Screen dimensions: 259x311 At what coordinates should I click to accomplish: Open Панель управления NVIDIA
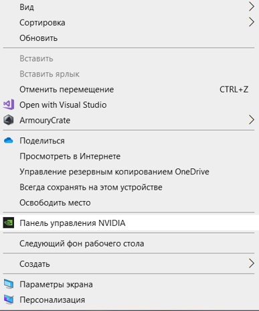point(129,223)
